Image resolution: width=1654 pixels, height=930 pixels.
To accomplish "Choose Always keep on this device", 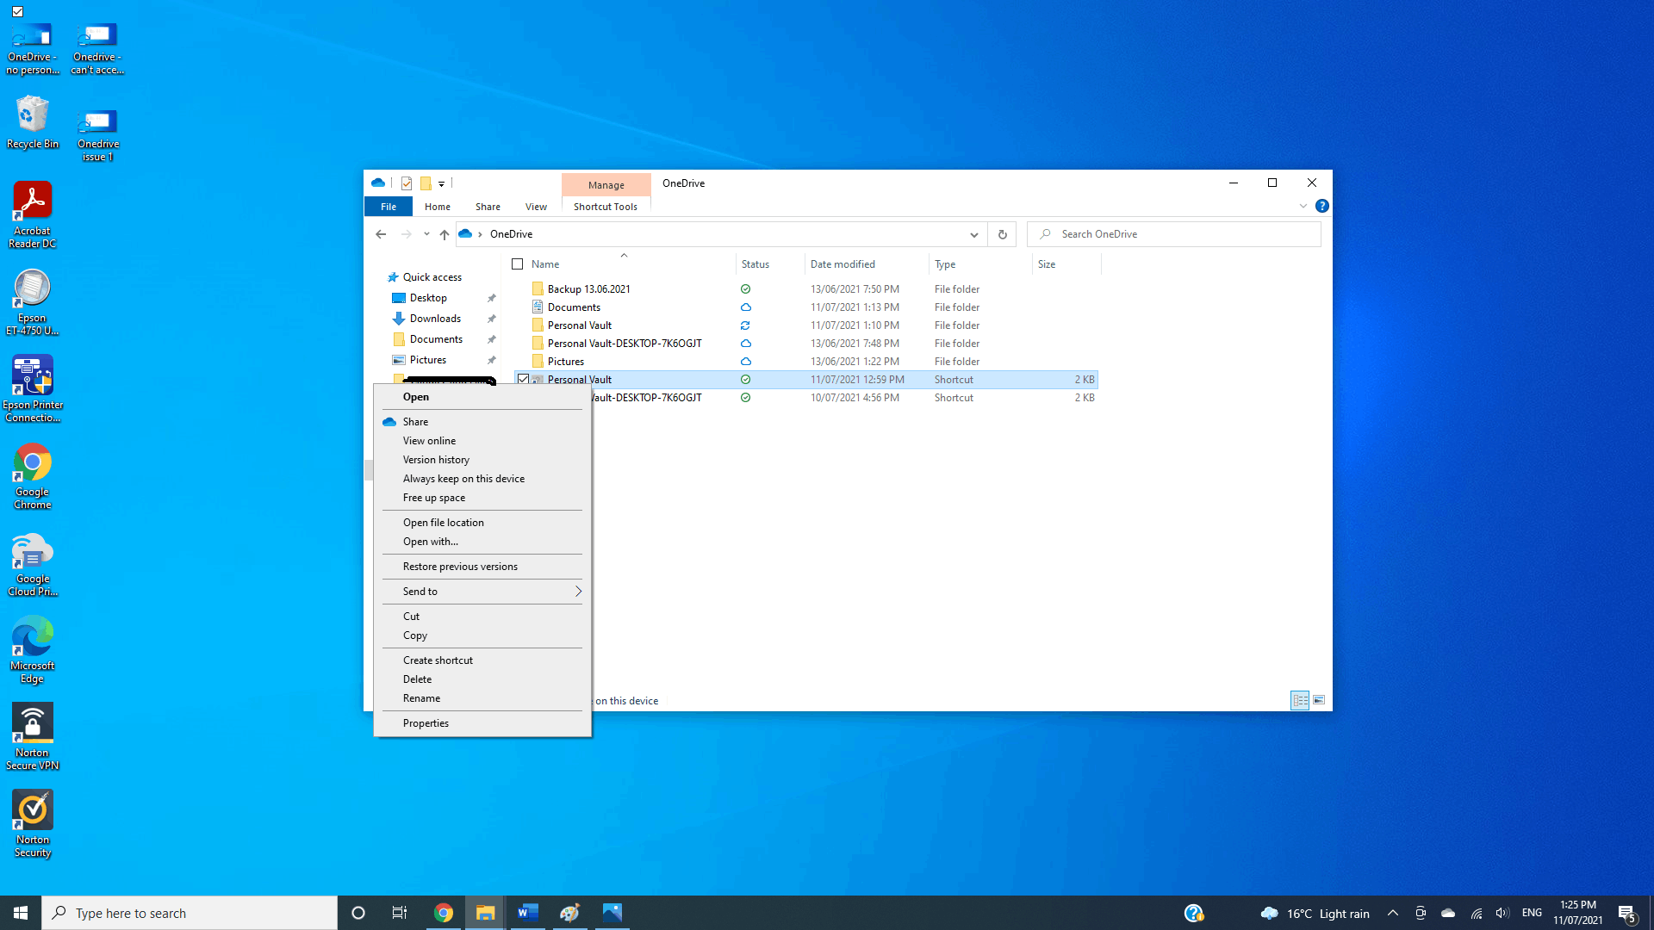I will [463, 479].
